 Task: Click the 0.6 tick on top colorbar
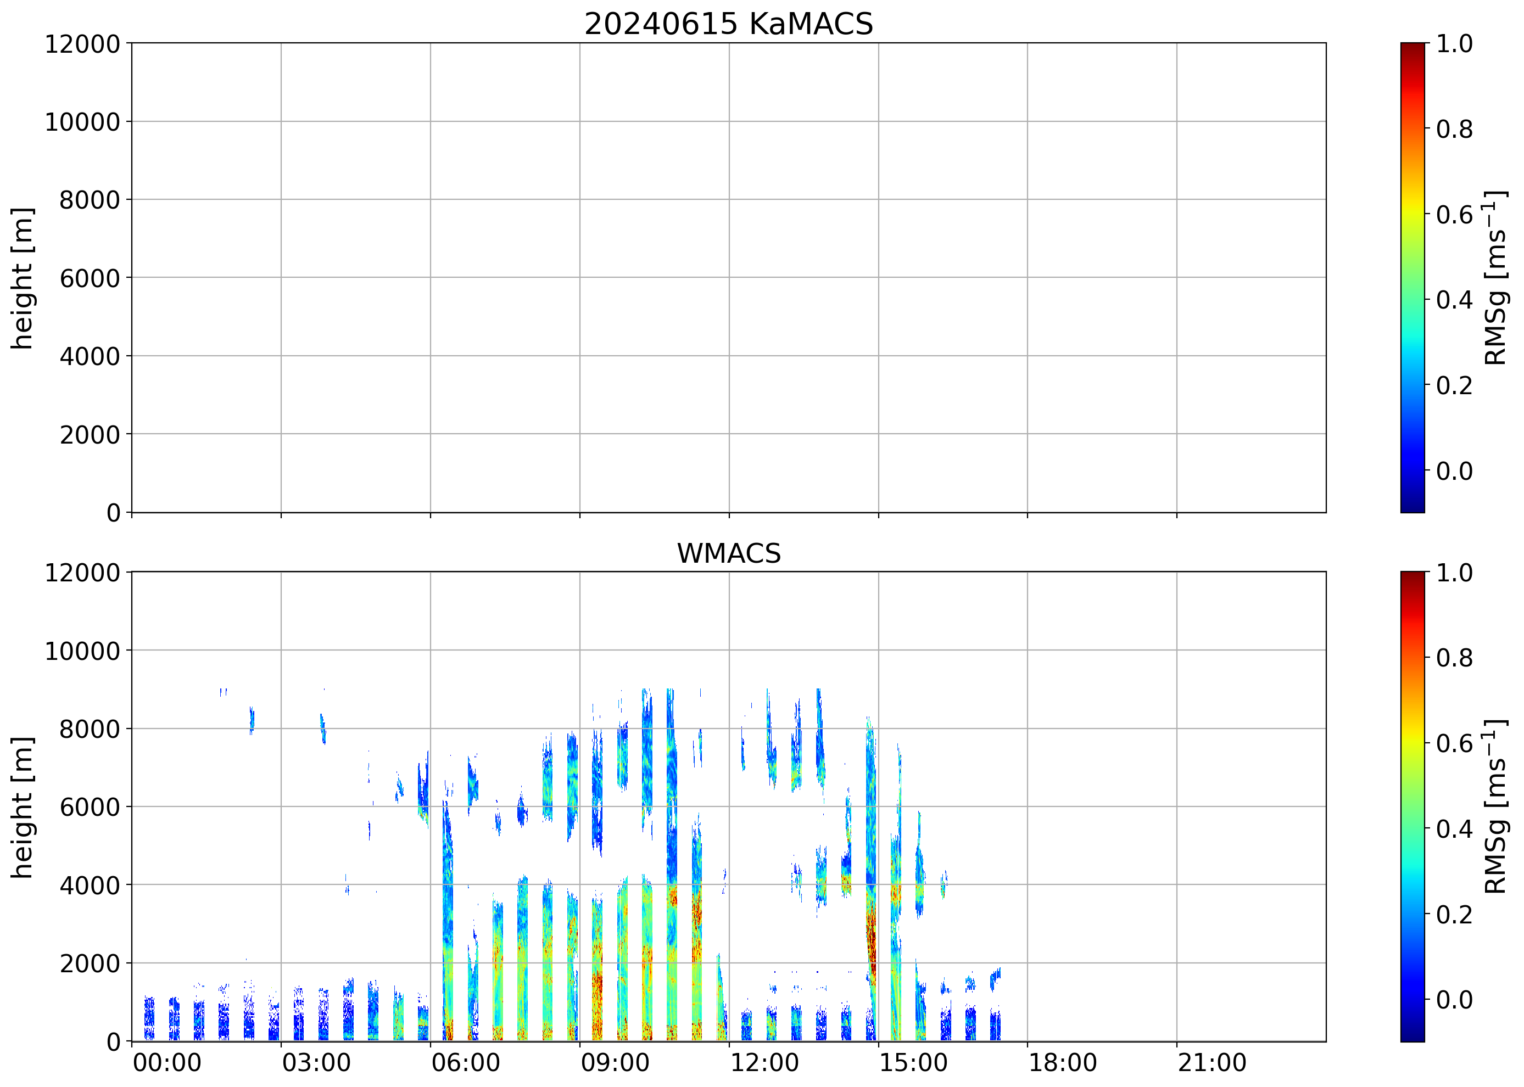[x=1454, y=215]
